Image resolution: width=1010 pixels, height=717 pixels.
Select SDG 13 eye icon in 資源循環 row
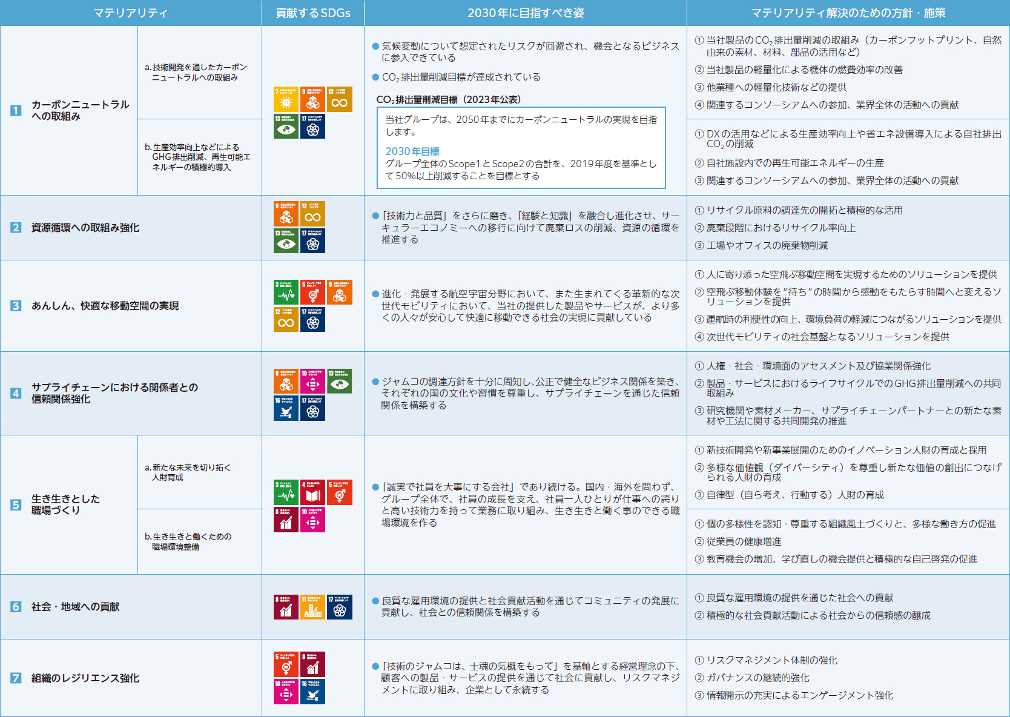pyautogui.click(x=286, y=240)
